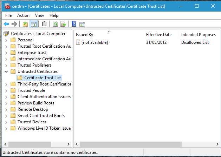The height and width of the screenshot is (157, 221).
Task: Click the blue Help question mark icon
Action: point(74,24)
